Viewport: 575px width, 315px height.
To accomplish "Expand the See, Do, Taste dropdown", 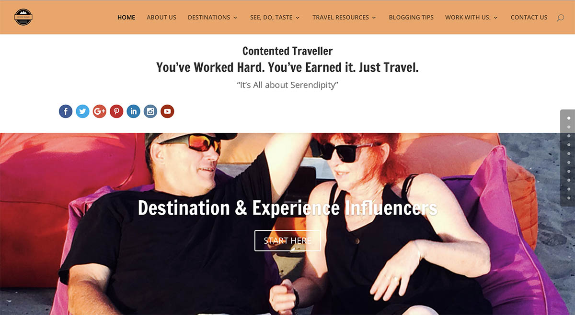I will 275,17.
